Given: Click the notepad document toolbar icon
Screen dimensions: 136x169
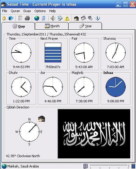Looking at the screenshot, I should 20,18.
